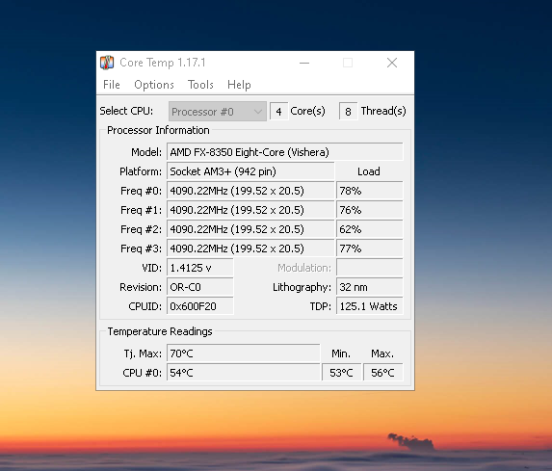This screenshot has height=471, width=552.
Task: Open the Help menu
Action: pos(239,85)
